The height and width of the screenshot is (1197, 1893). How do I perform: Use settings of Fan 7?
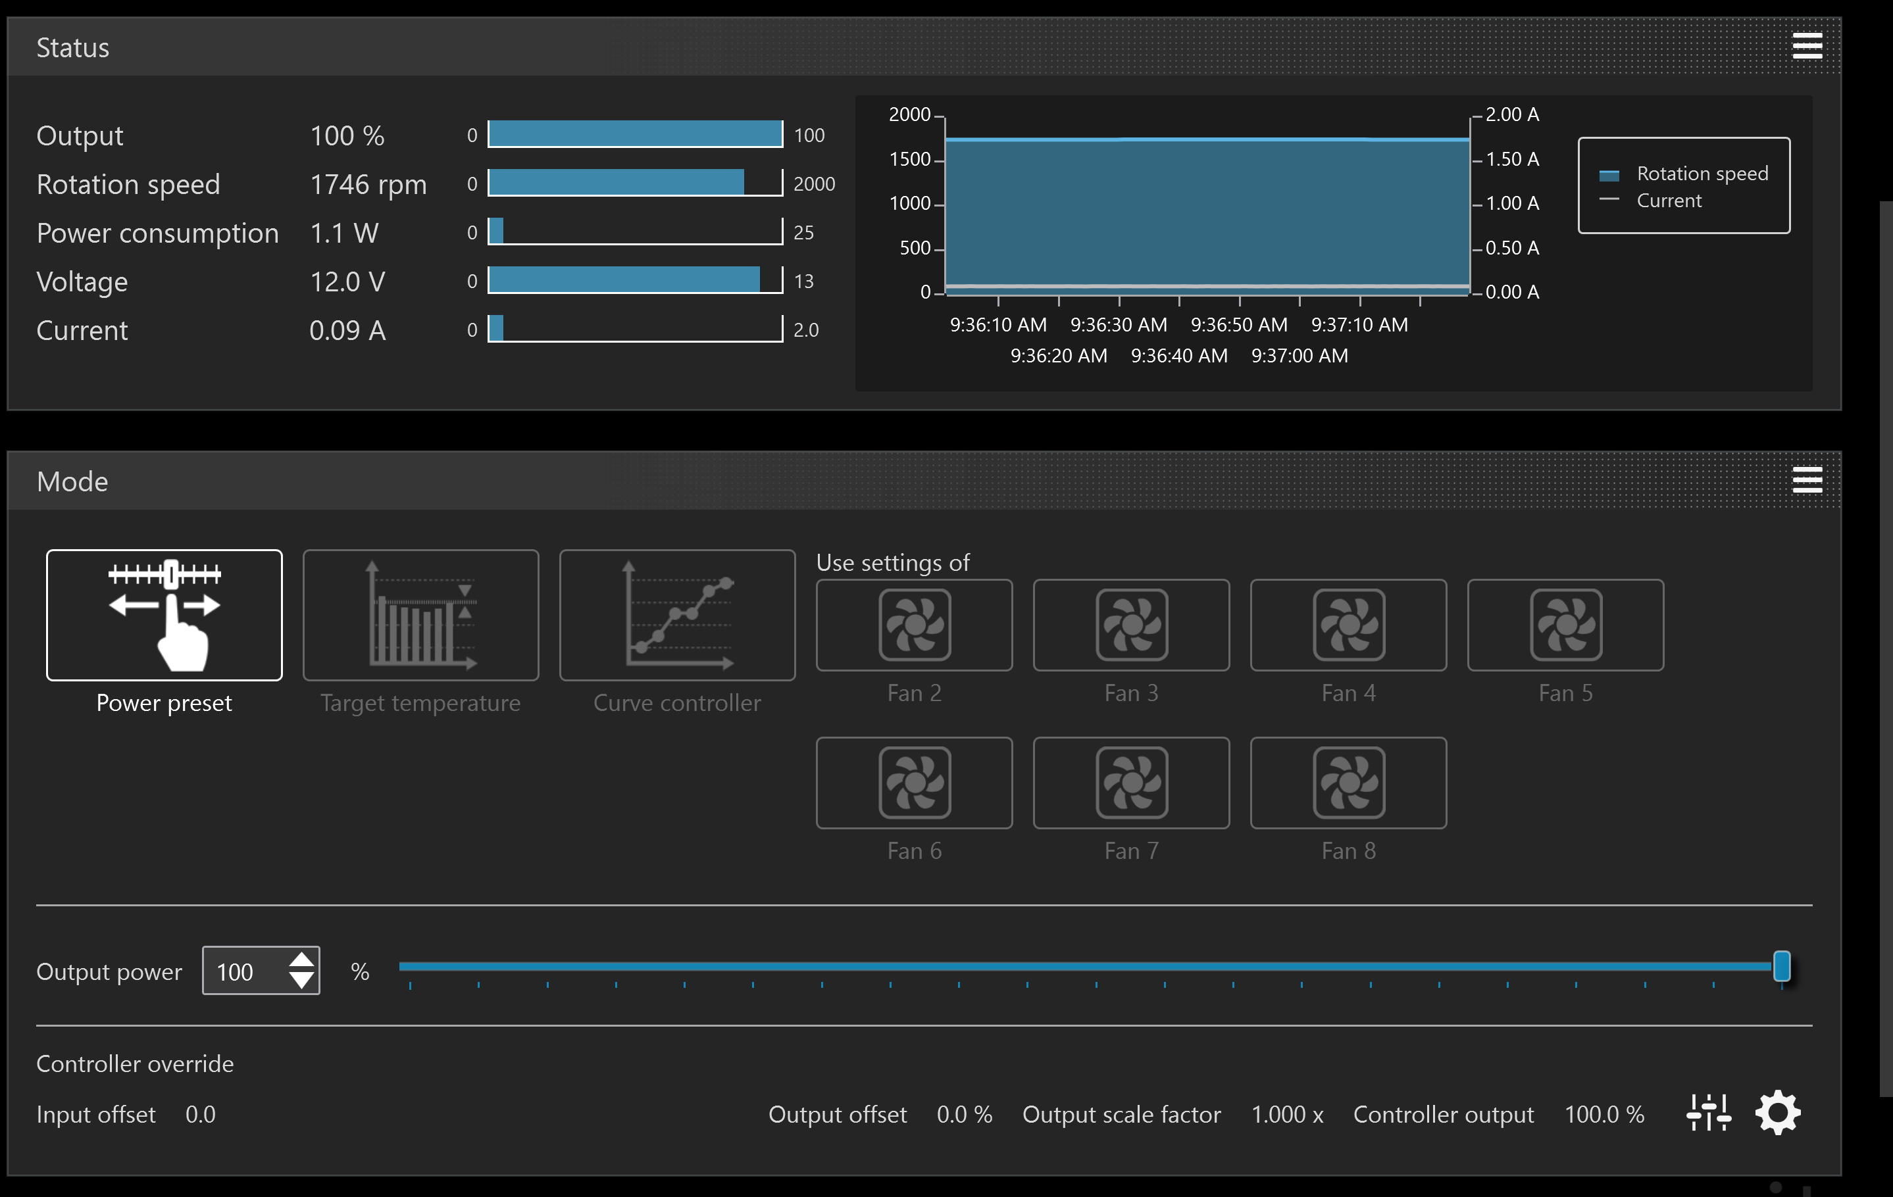click(x=1130, y=782)
